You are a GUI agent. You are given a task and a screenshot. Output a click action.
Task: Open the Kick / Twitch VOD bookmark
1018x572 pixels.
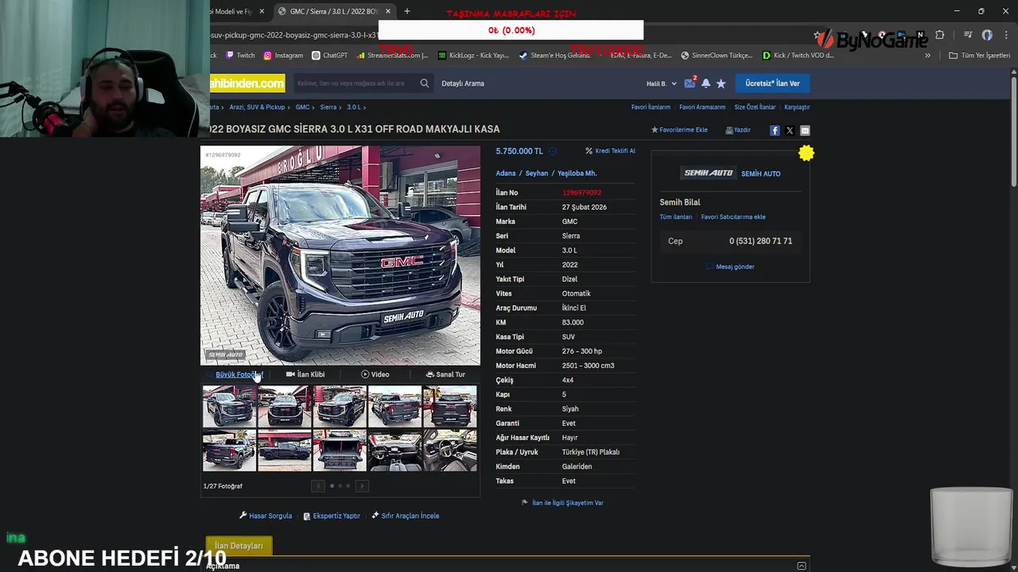(x=798, y=56)
